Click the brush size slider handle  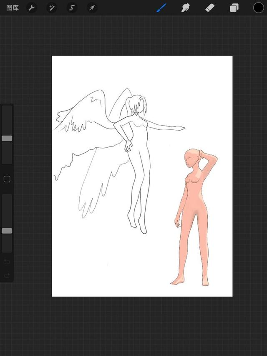coord(7,138)
